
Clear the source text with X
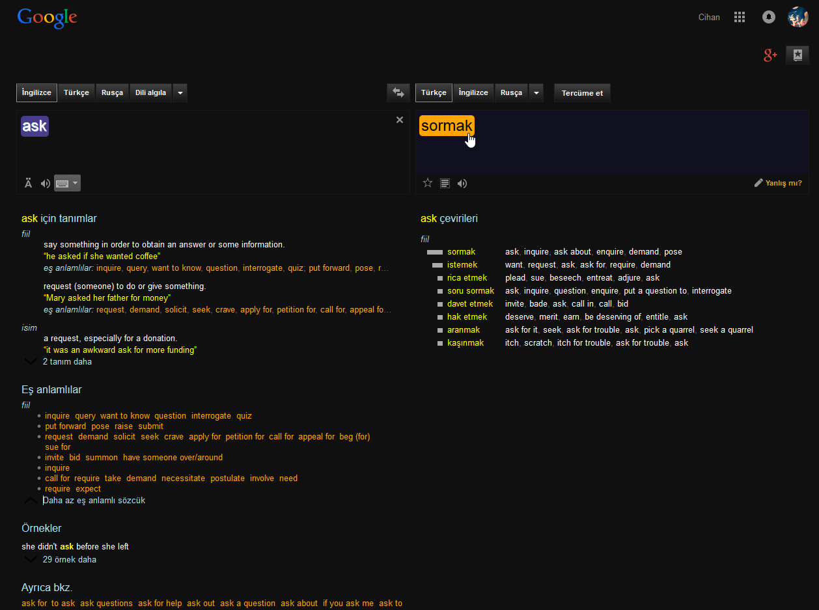click(400, 120)
